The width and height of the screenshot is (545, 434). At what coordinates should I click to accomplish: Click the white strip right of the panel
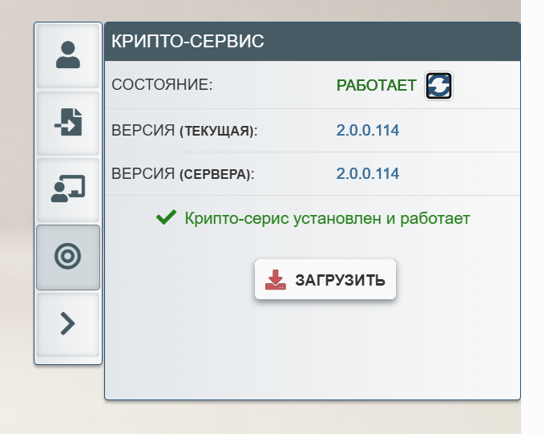(x=532, y=241)
